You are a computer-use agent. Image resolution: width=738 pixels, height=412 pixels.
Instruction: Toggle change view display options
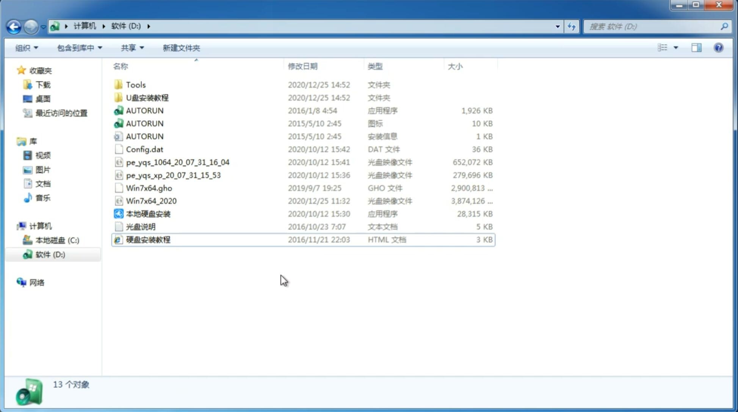(x=676, y=48)
